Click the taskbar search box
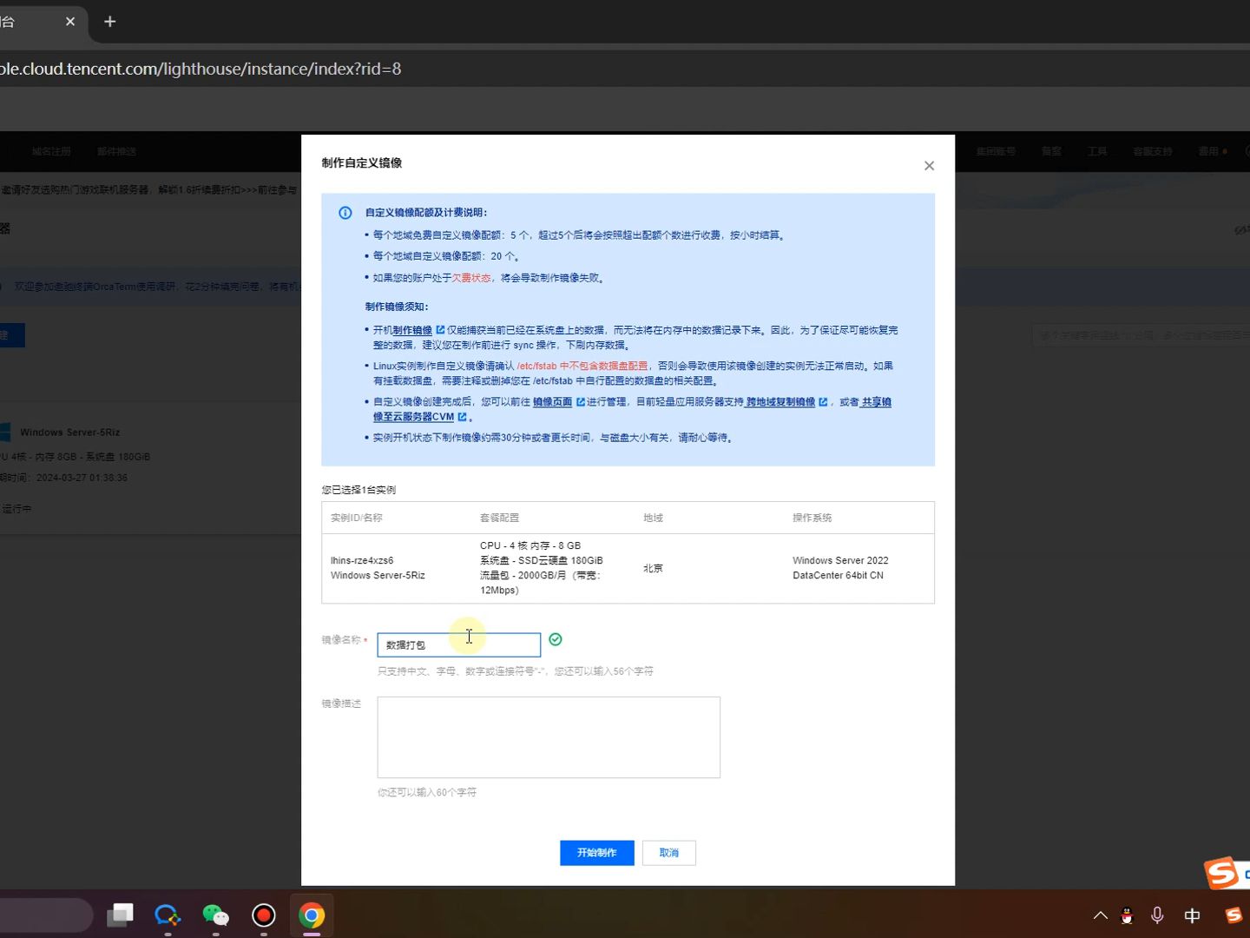The width and height of the screenshot is (1250, 938). point(45,915)
